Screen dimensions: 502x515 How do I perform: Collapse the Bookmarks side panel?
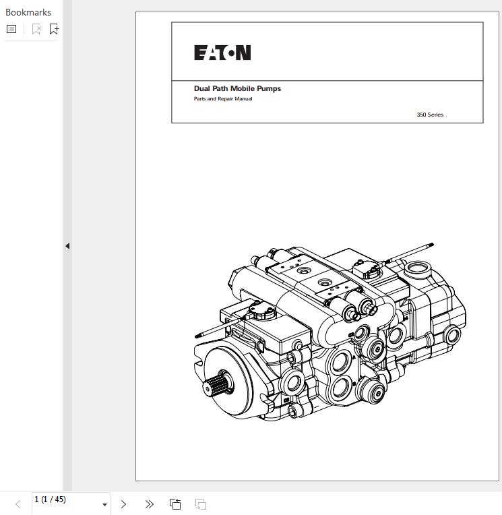point(67,246)
